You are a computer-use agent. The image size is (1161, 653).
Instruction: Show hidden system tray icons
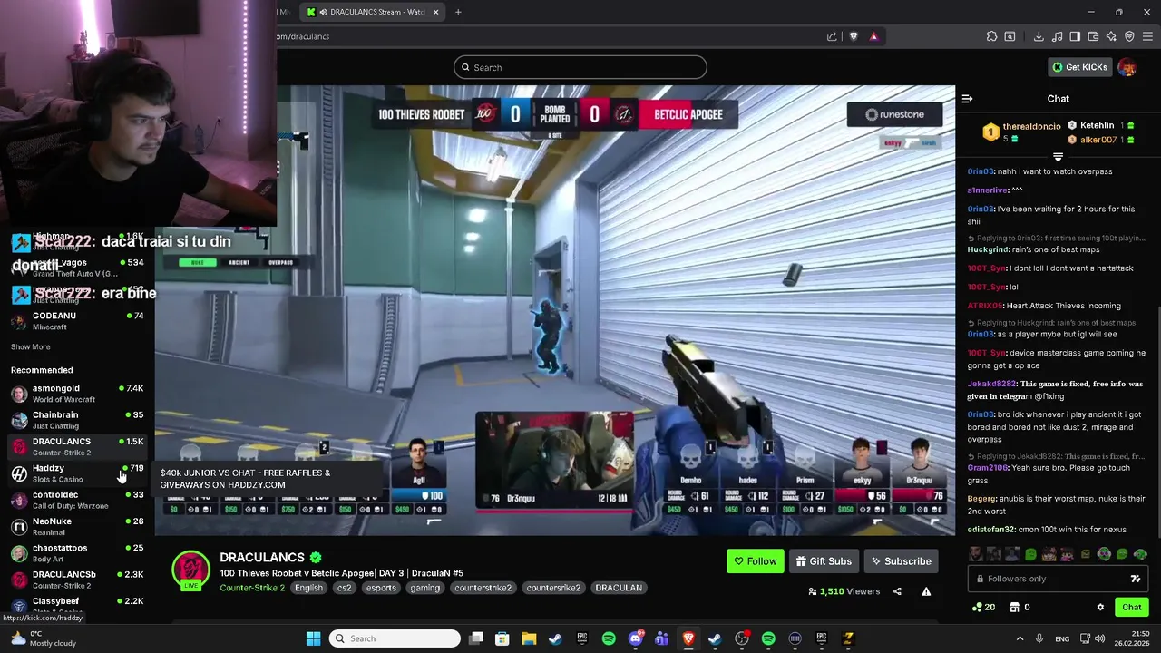coord(1020,638)
